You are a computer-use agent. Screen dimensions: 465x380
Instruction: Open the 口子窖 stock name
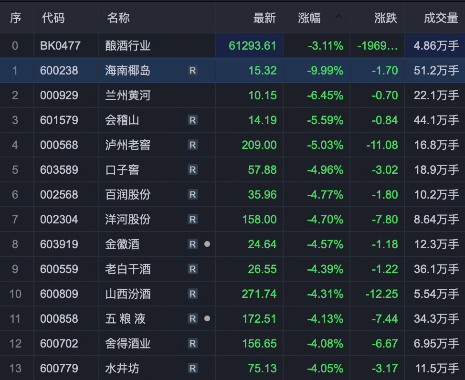coord(122,169)
